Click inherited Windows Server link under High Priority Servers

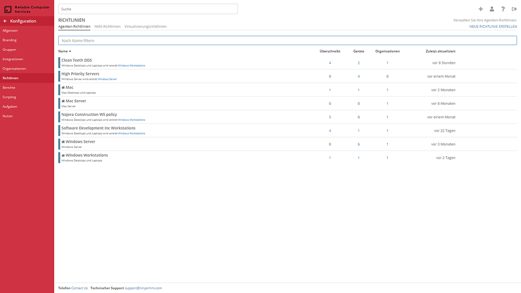point(107,79)
